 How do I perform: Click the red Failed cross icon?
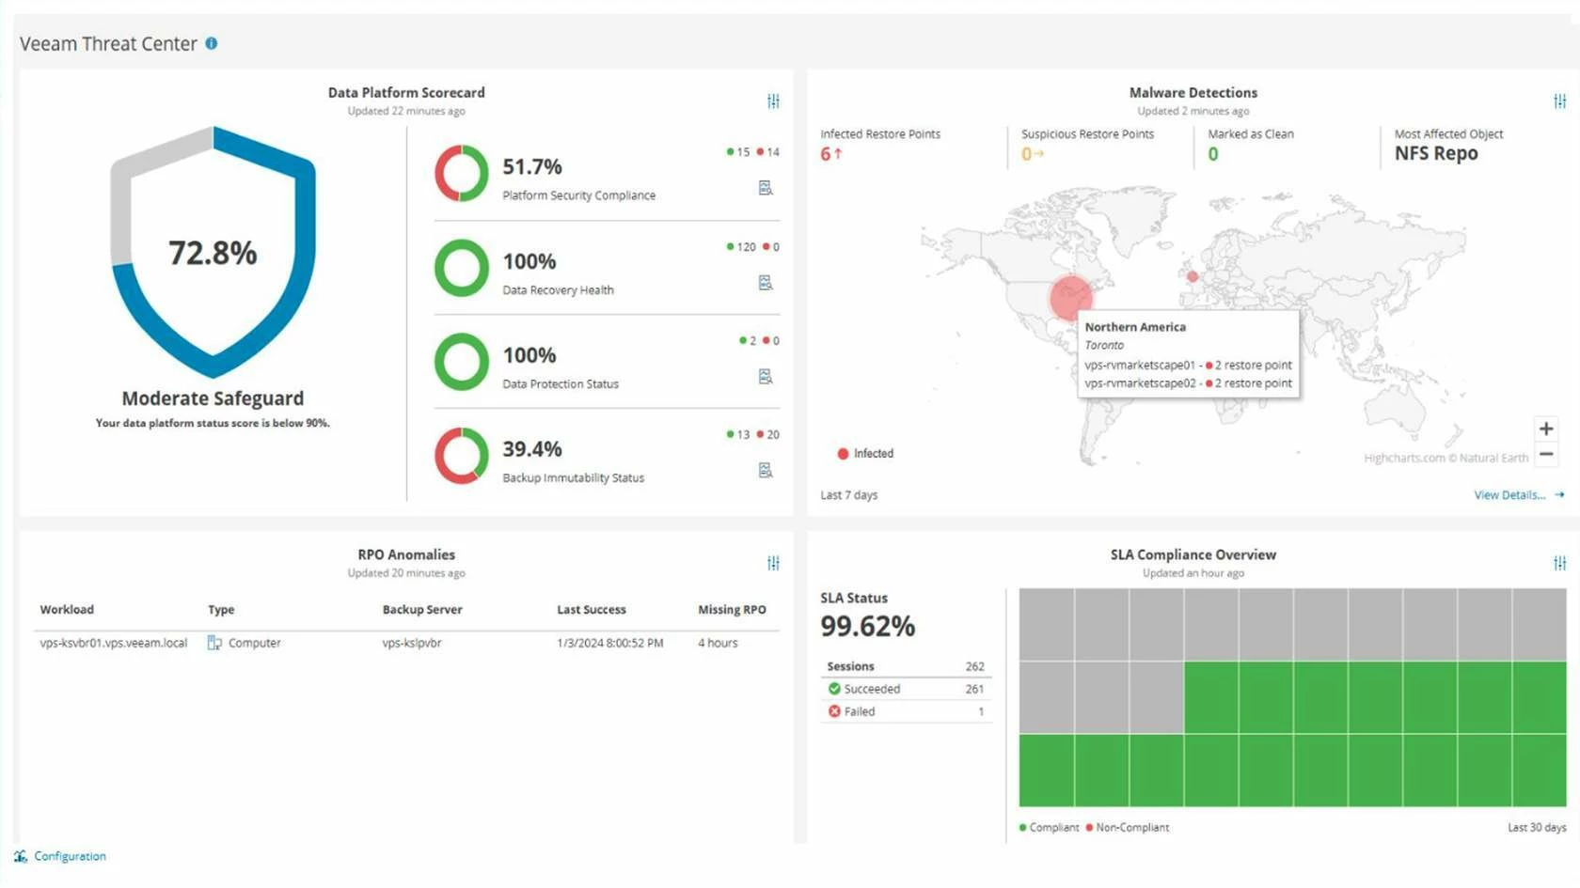(x=834, y=711)
